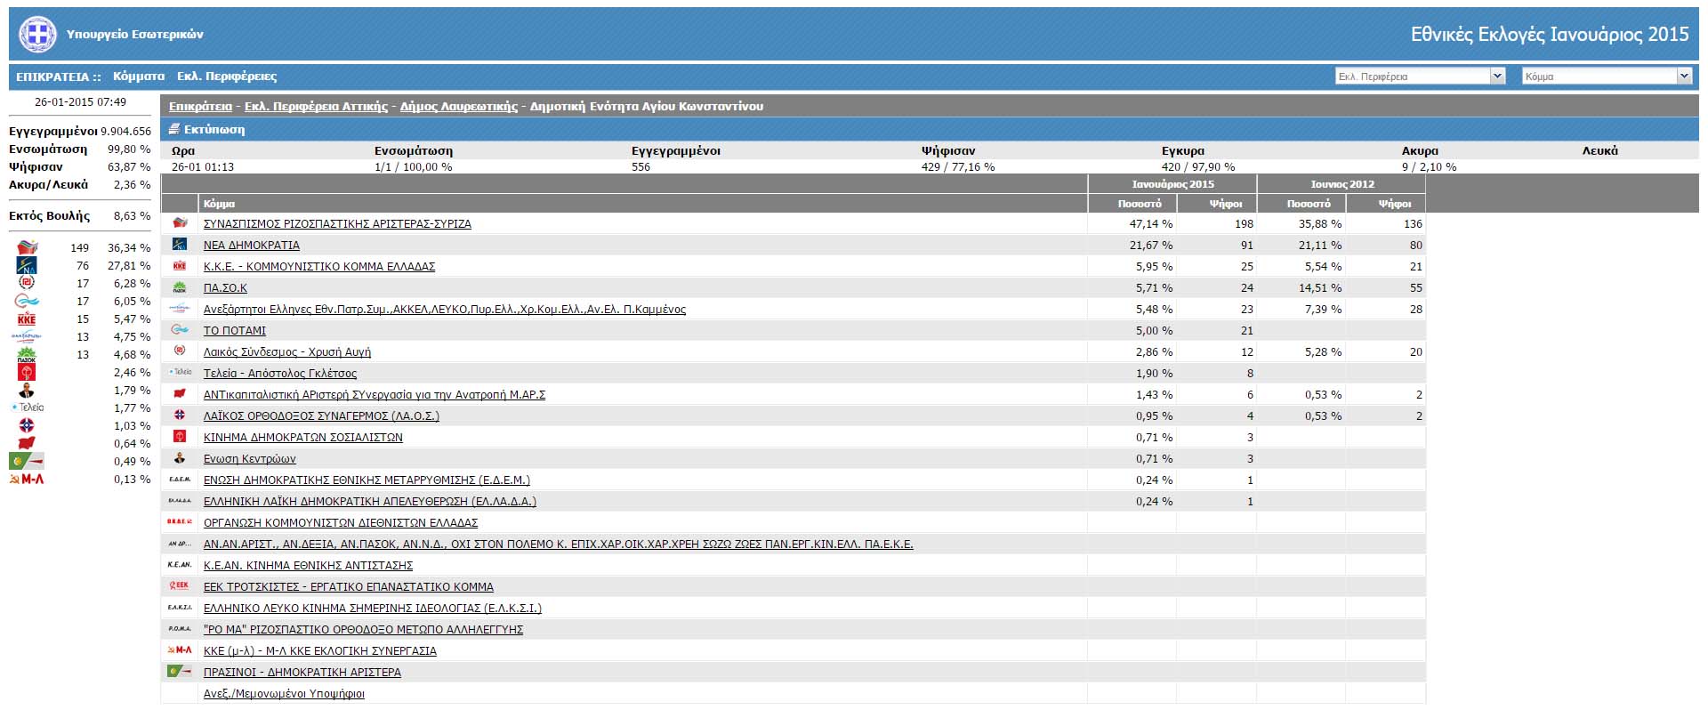Click the K.K.E. red icon in the results row
The width and height of the screenshot is (1708, 718).
(x=180, y=266)
